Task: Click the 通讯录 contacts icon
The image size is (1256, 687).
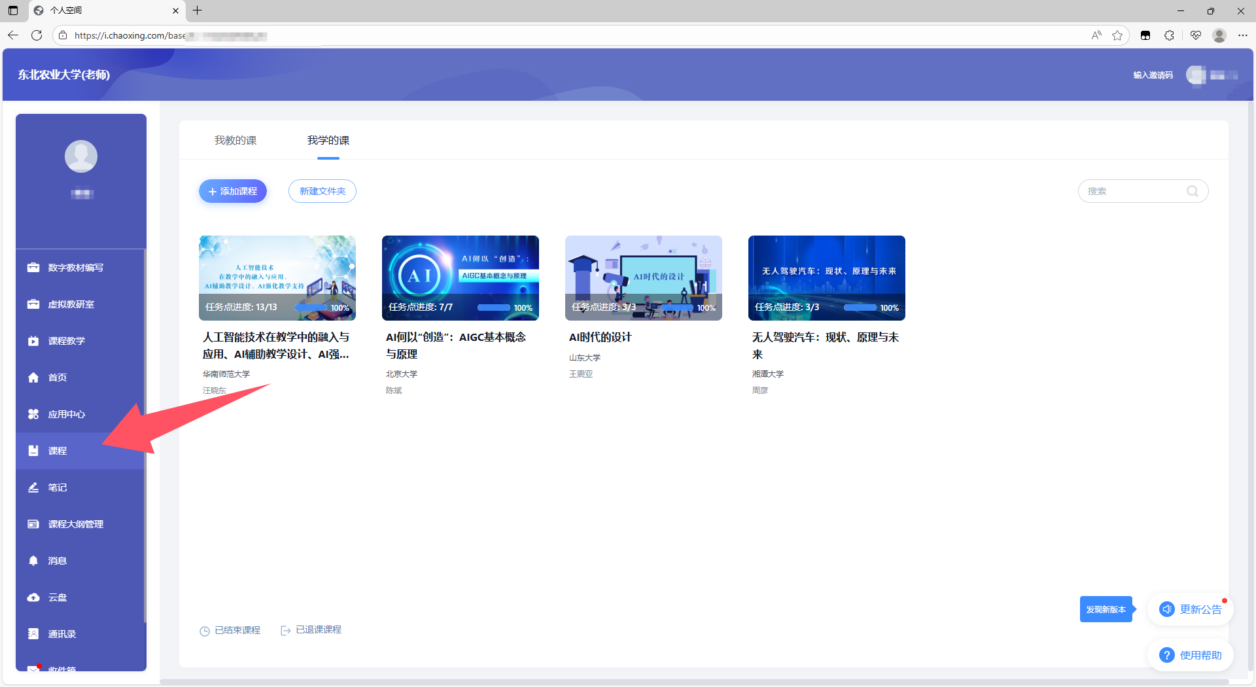Action: (x=33, y=634)
